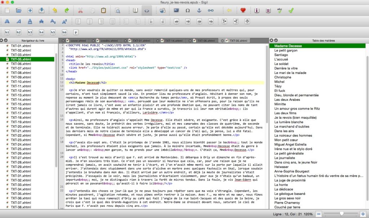Close the TXT-05.xhtml tab

(x=222, y=41)
